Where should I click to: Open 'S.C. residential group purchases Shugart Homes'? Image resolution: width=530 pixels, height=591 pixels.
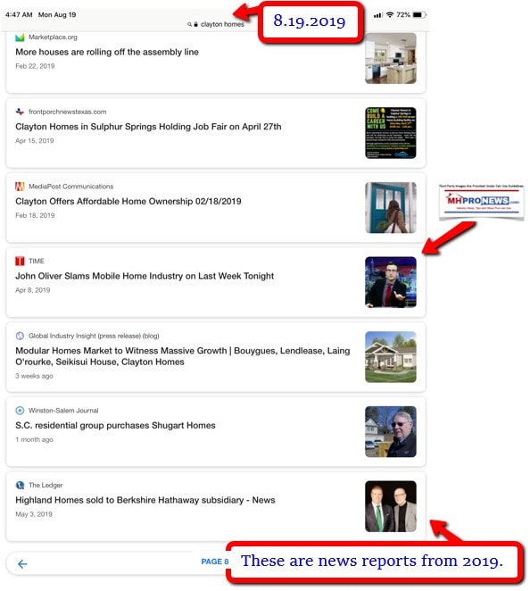pyautogui.click(x=115, y=426)
